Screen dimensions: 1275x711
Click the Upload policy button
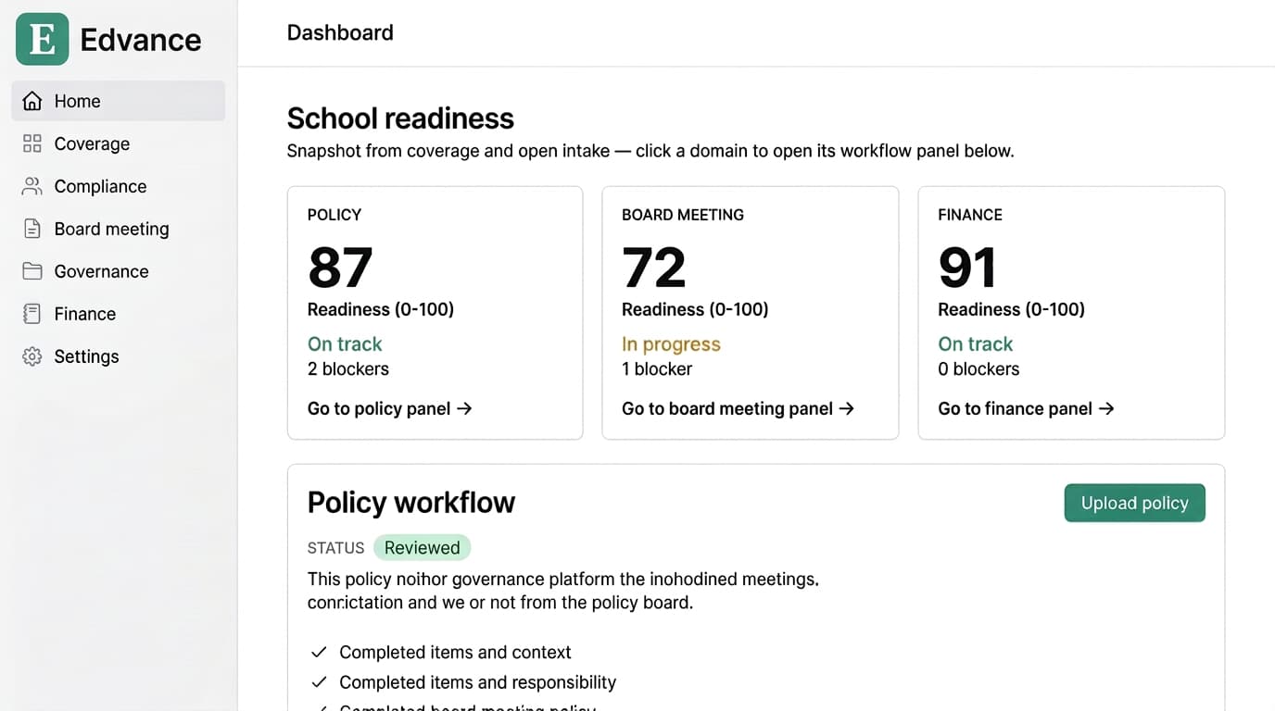1134,503
